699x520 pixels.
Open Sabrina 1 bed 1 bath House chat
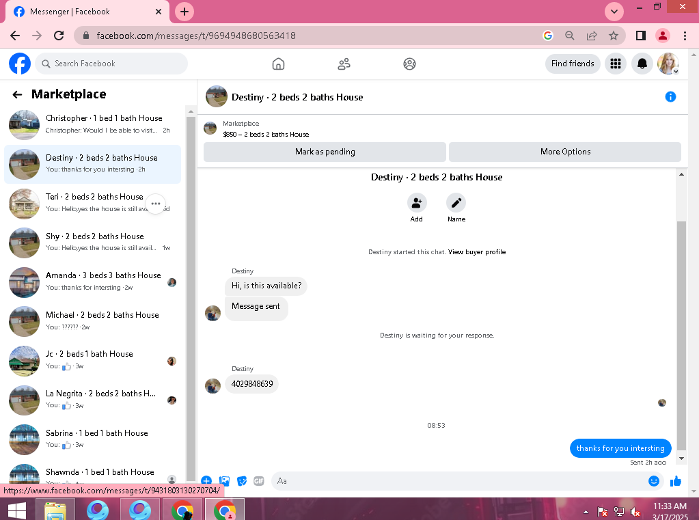[x=93, y=439]
